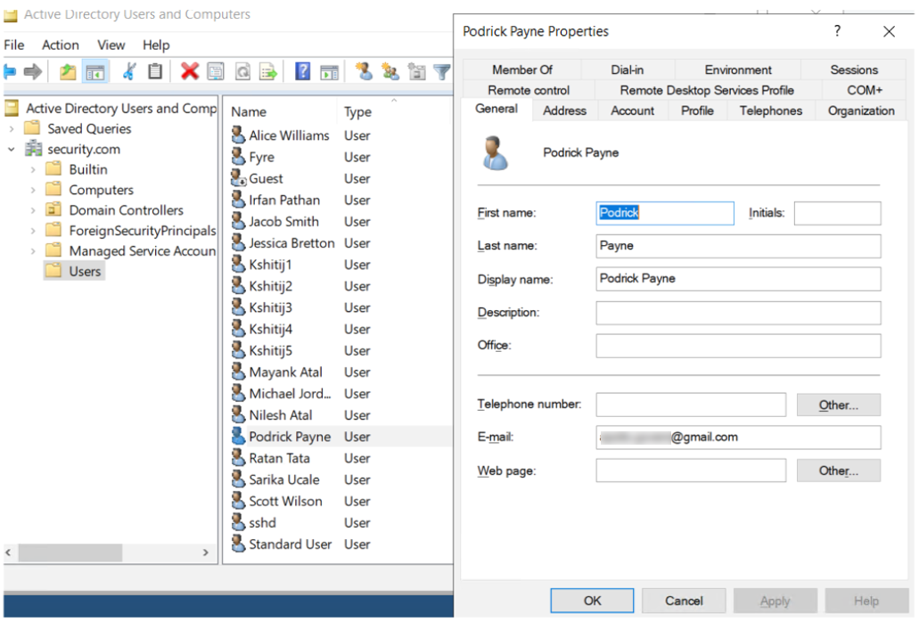Open the File menu

point(14,45)
